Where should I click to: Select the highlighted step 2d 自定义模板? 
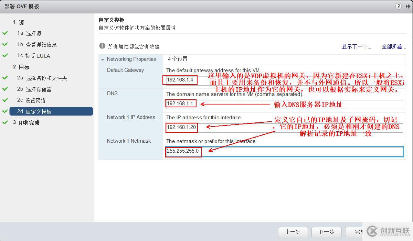coord(51,111)
